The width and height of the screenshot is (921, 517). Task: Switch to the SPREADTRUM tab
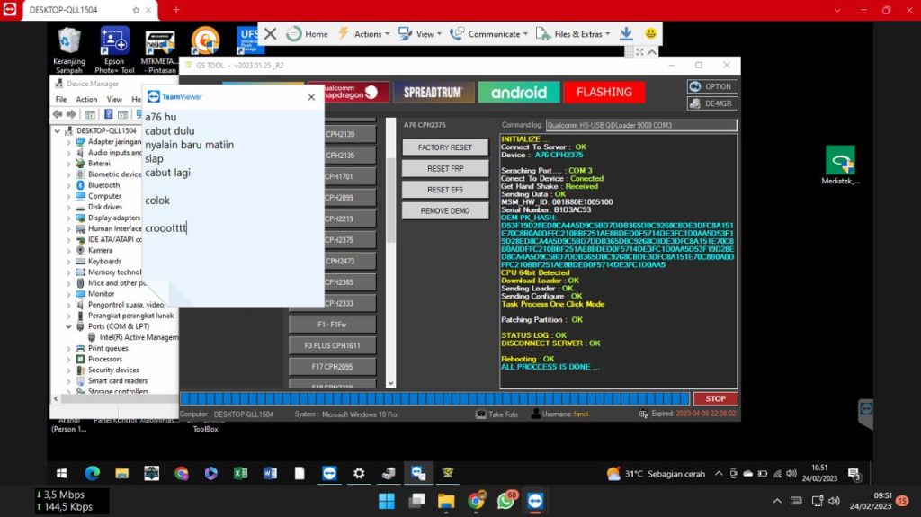coord(433,93)
